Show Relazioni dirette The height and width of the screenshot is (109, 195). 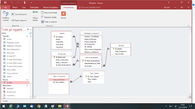pos(49,17)
